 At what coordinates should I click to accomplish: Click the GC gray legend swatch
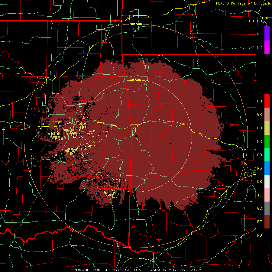[x=267, y=208]
